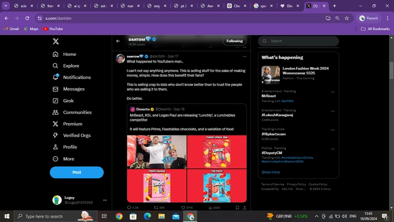This screenshot has height=222, width=394.
Task: Click the X logo in sidebar
Action: pos(56,41)
